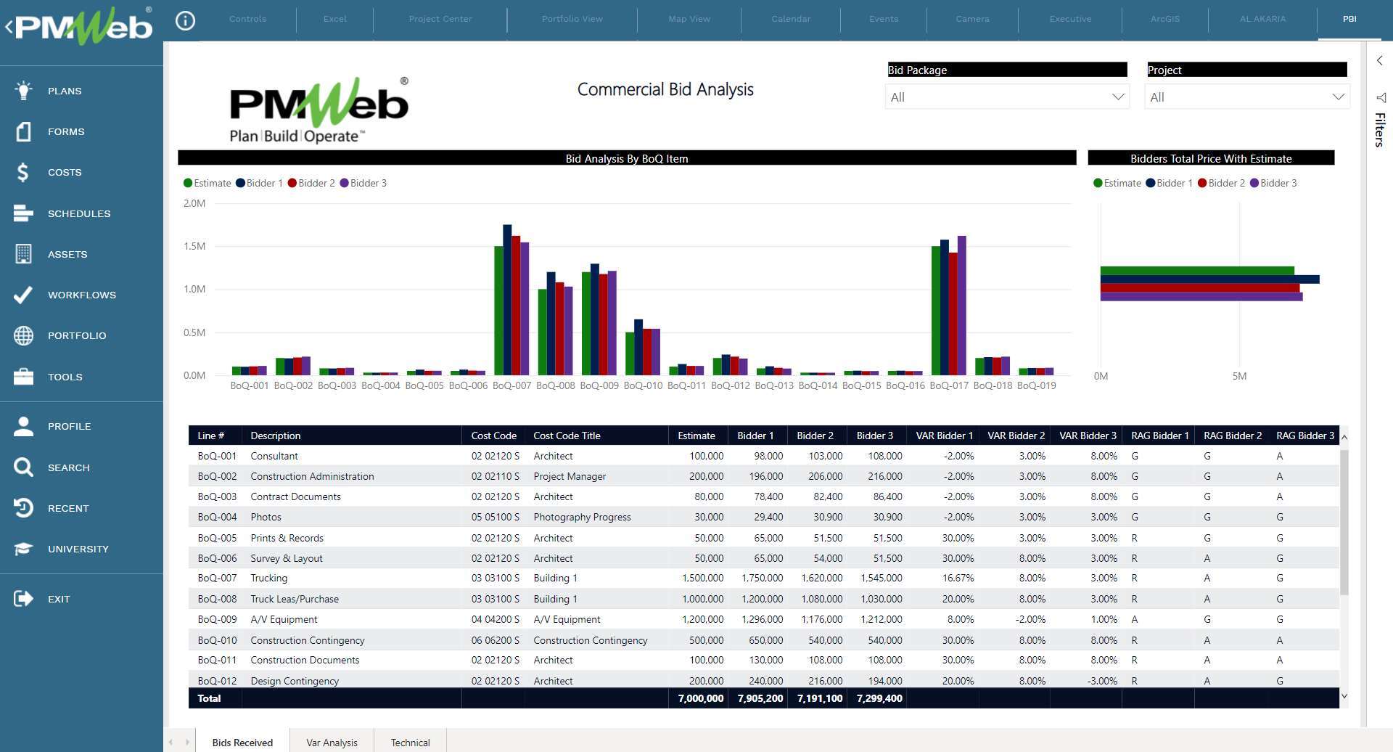Select the Tools icon in sidebar
Image resolution: width=1393 pixels, height=752 pixels.
[x=22, y=377]
